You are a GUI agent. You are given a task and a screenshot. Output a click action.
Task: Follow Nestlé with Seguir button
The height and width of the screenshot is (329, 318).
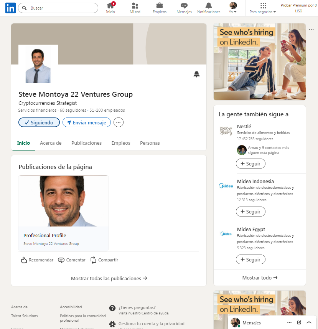point(250,164)
